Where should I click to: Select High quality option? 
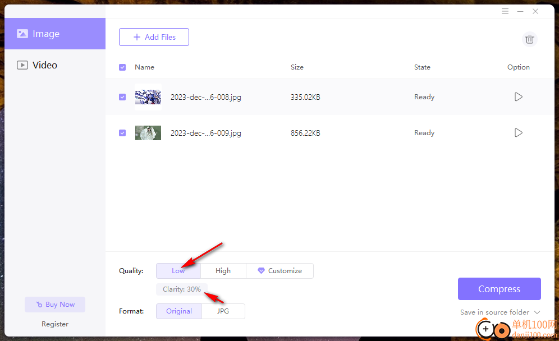223,271
